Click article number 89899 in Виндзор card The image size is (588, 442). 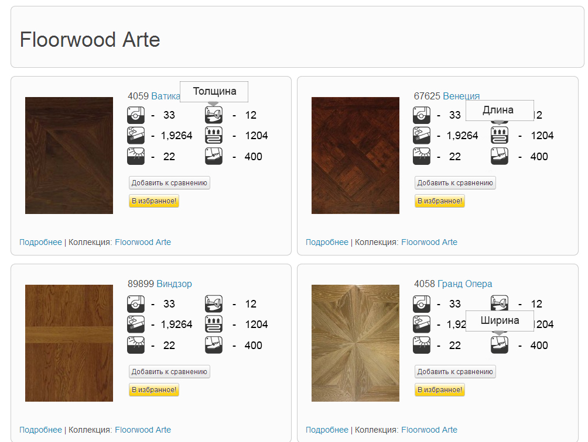[141, 284]
